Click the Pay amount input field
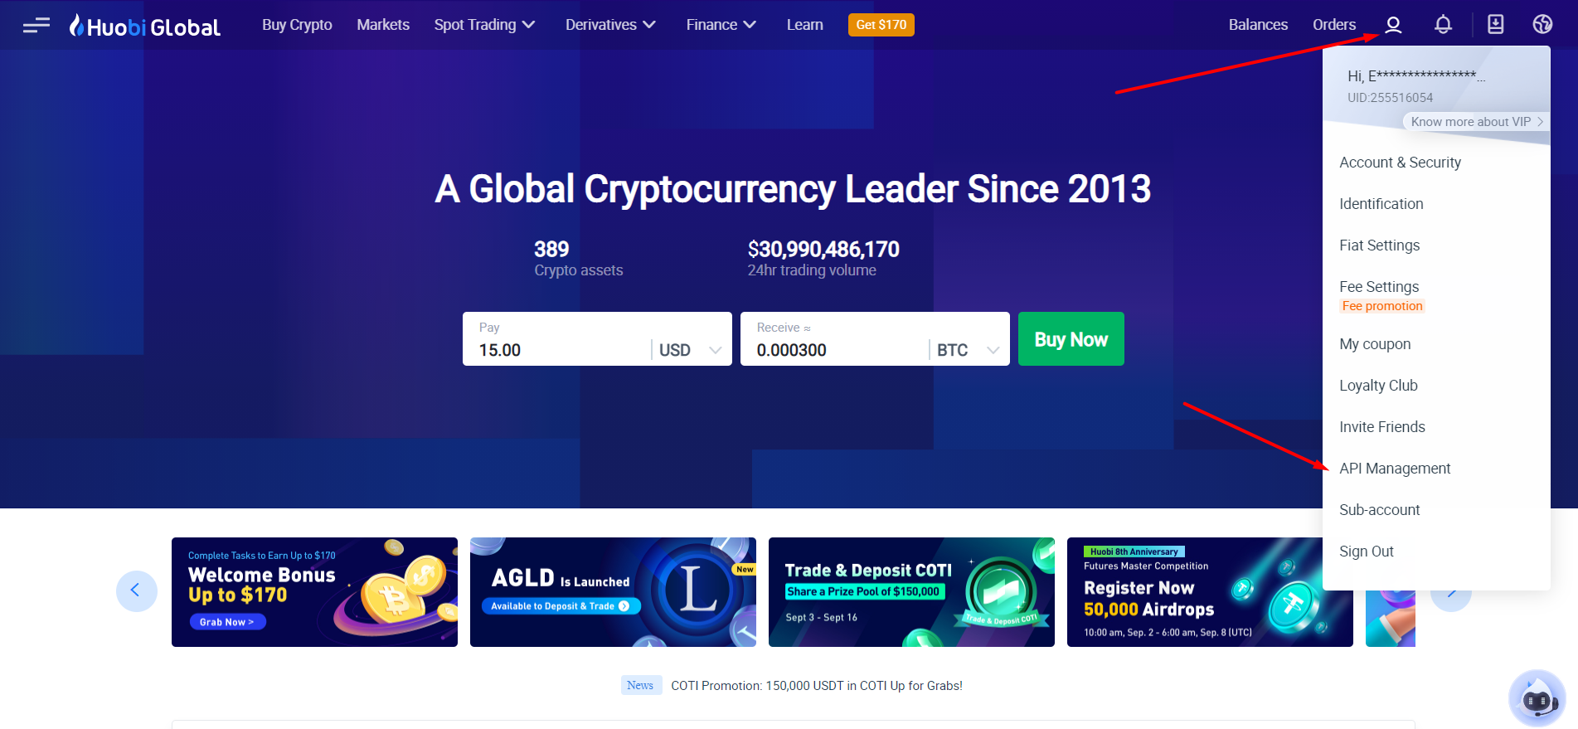The width and height of the screenshot is (1578, 729). pyautogui.click(x=557, y=350)
